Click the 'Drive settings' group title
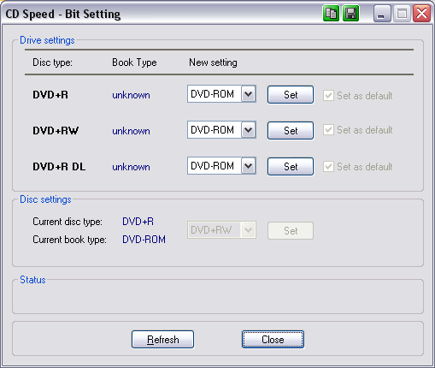Viewport: 435px width, 368px height. tap(47, 40)
